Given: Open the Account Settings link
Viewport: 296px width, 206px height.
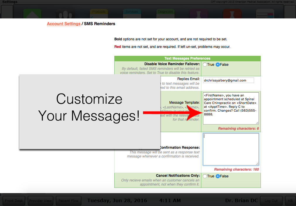Looking at the screenshot, I should pyautogui.click(x=64, y=24).
